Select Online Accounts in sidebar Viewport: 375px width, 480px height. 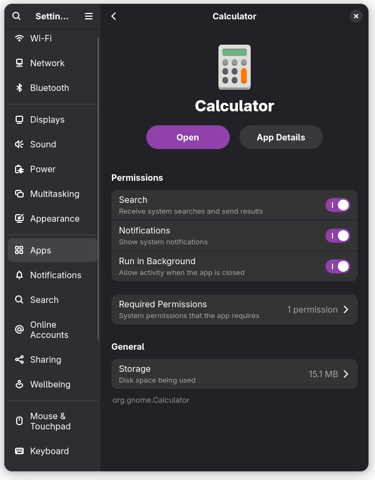[49, 330]
